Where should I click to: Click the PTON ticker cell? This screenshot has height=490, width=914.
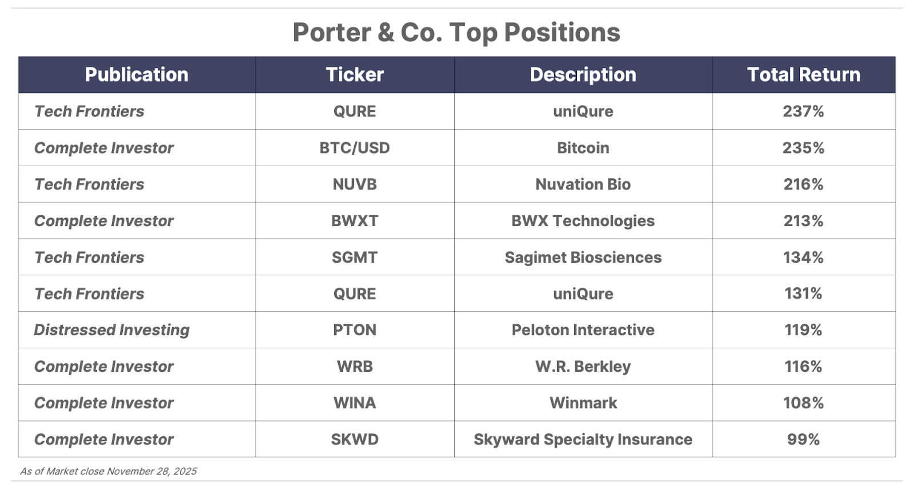(x=355, y=330)
